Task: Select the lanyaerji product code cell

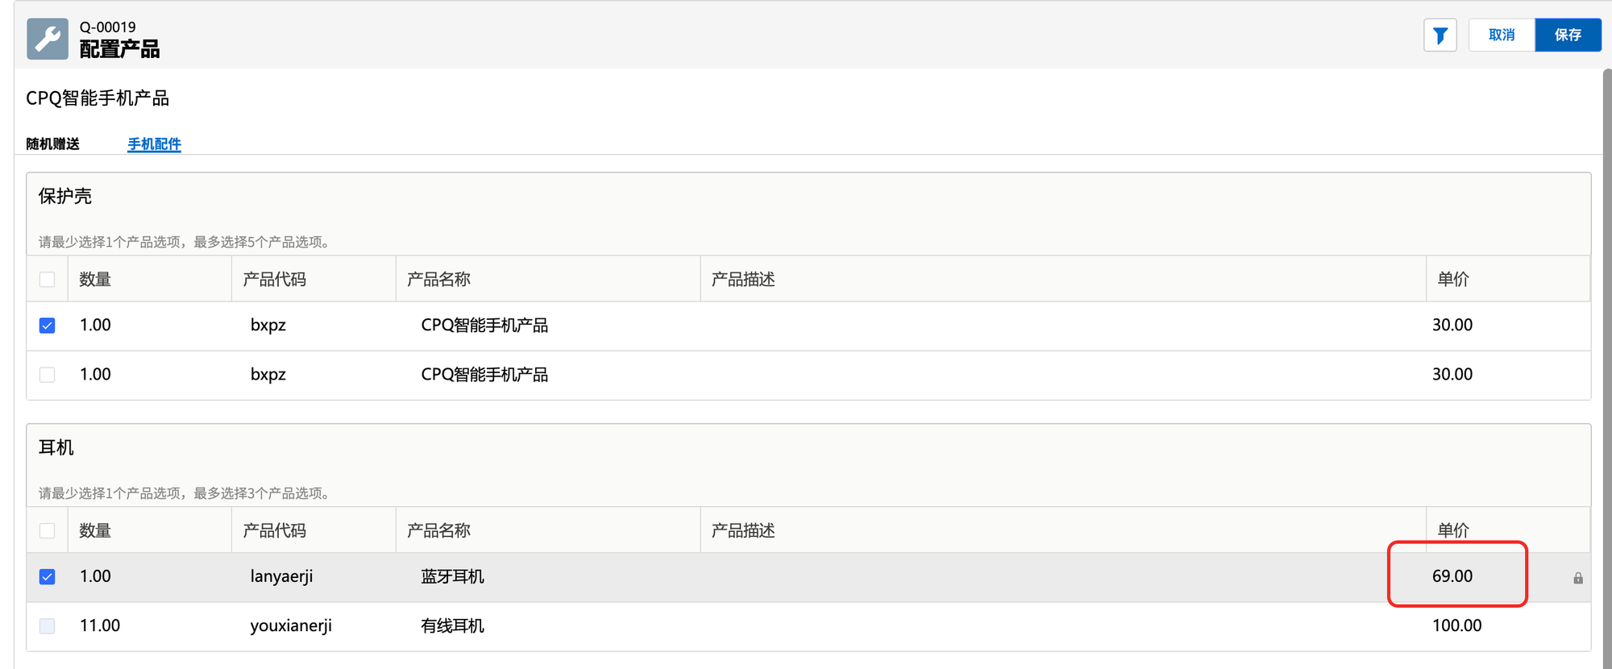Action: (281, 576)
